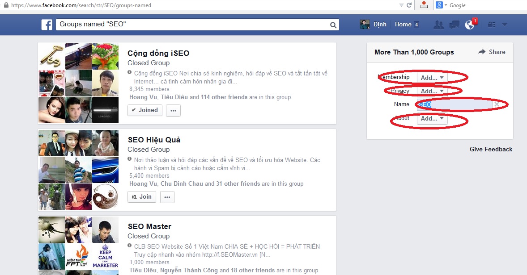Open the Cộng đồng iSEO group title
The image size is (527, 275).
158,53
